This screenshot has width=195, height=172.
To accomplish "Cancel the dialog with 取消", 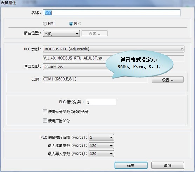I will [168, 165].
